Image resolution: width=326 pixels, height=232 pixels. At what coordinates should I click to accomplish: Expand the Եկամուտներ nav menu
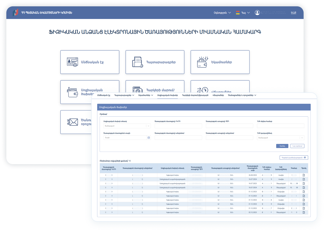tap(146, 95)
